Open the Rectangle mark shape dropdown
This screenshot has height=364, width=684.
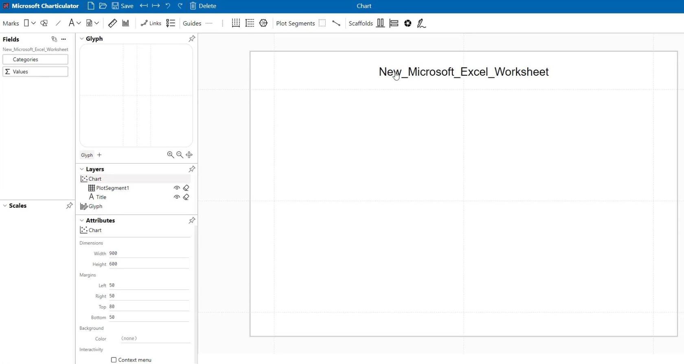click(x=33, y=23)
